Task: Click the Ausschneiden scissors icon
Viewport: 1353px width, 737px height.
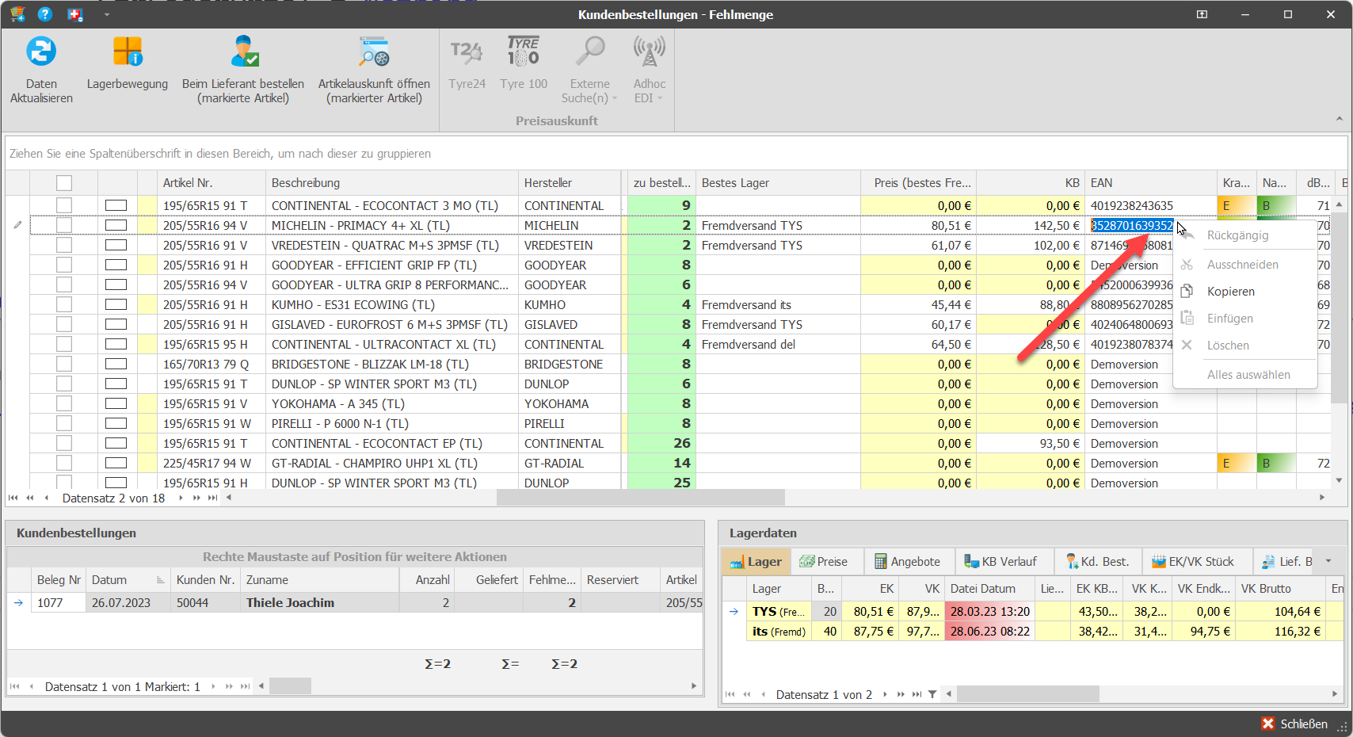Action: click(1187, 265)
